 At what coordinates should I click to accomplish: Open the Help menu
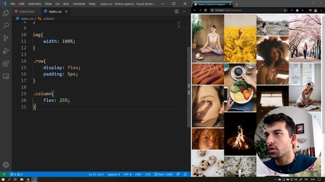pos(92,4)
